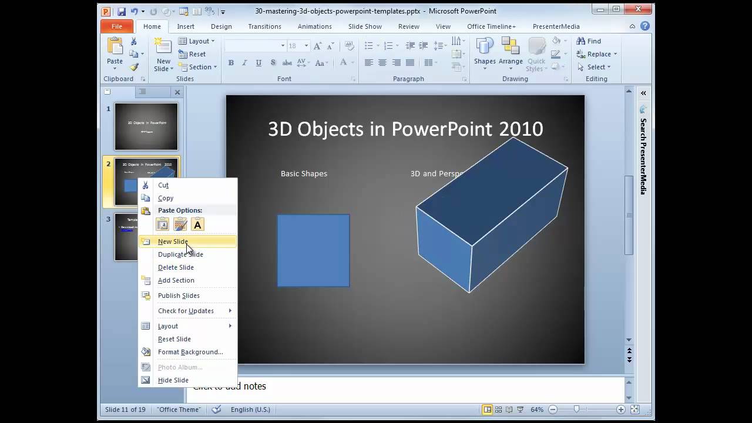
Task: Click the Reset button in Slides group
Action: pyautogui.click(x=192, y=54)
